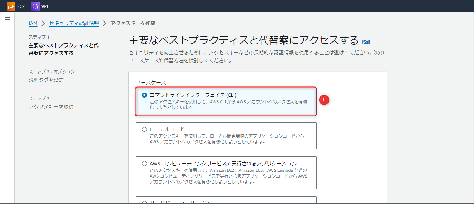
Task: Open the EC2 service shortcut icon
Action: point(11,6)
